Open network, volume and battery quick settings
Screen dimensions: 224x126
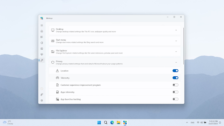(x=202, y=122)
